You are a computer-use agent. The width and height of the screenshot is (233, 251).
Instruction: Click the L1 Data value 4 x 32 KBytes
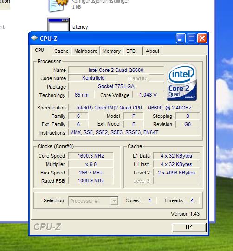[x=176, y=156]
